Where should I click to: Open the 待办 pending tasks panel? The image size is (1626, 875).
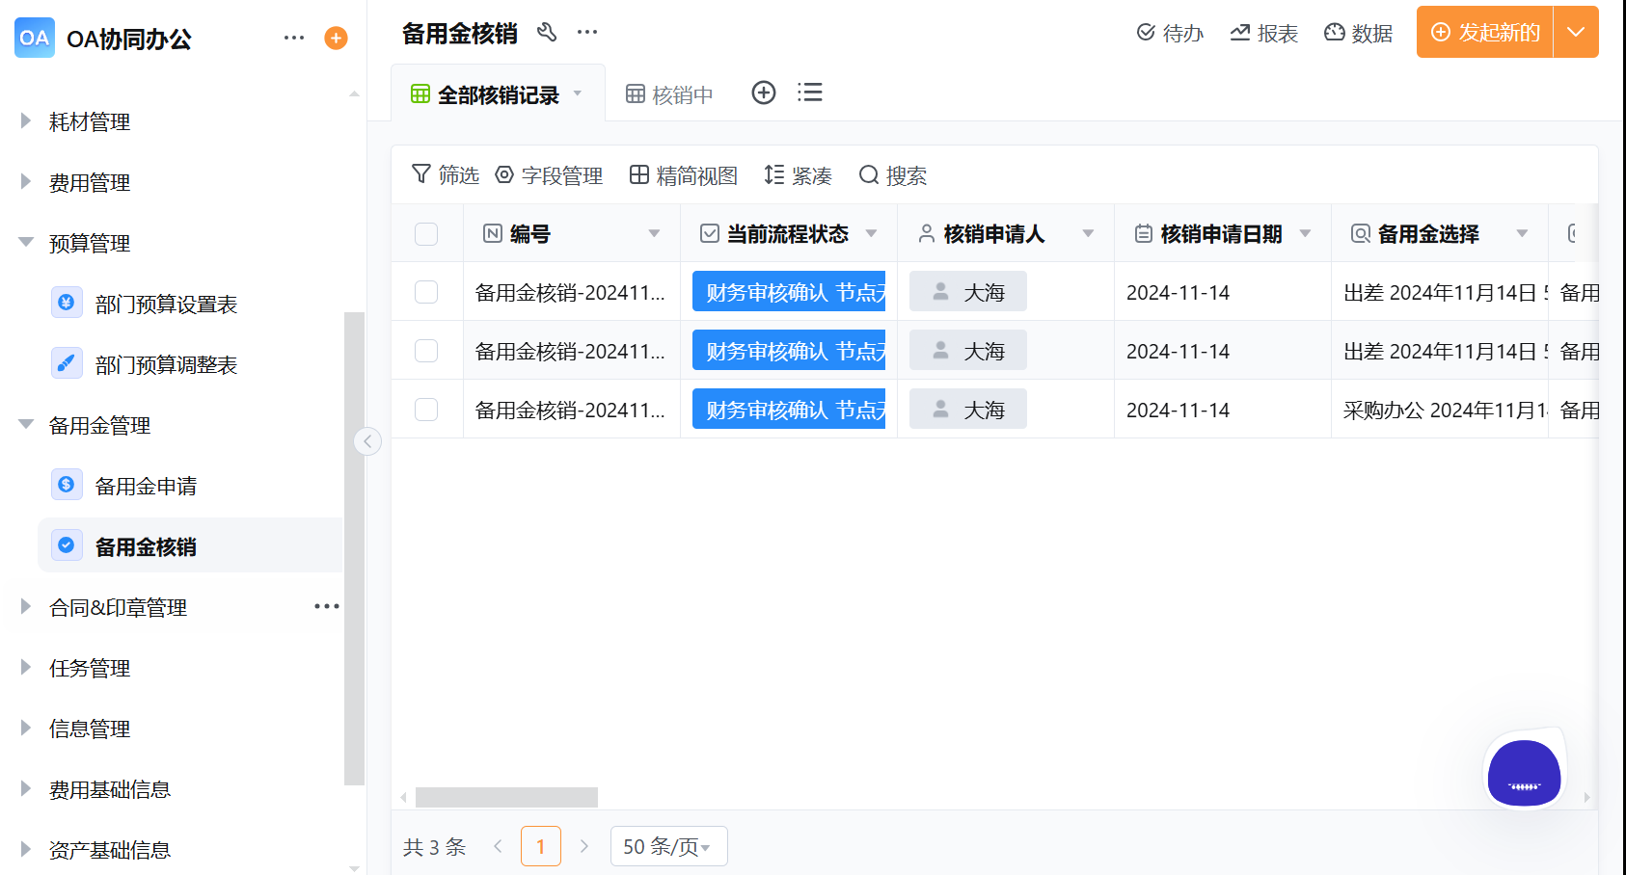tap(1169, 32)
